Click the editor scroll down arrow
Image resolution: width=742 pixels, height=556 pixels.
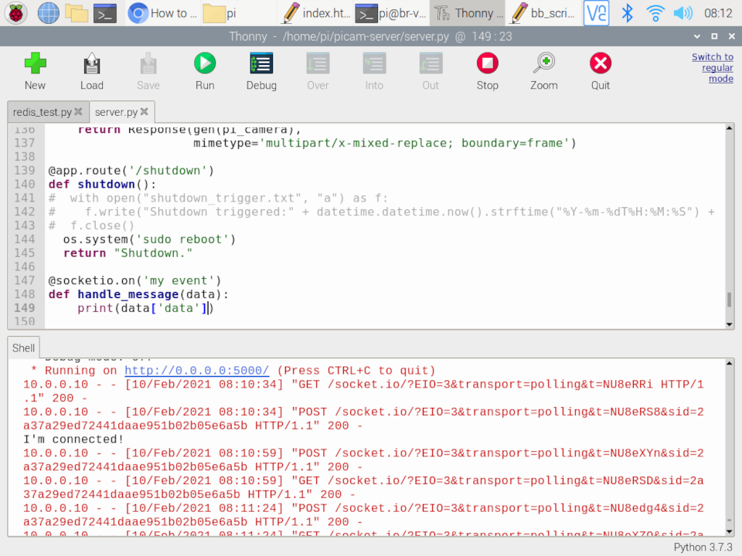click(x=728, y=324)
